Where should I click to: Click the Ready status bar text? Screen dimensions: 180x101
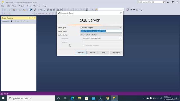click(x=6, y=94)
